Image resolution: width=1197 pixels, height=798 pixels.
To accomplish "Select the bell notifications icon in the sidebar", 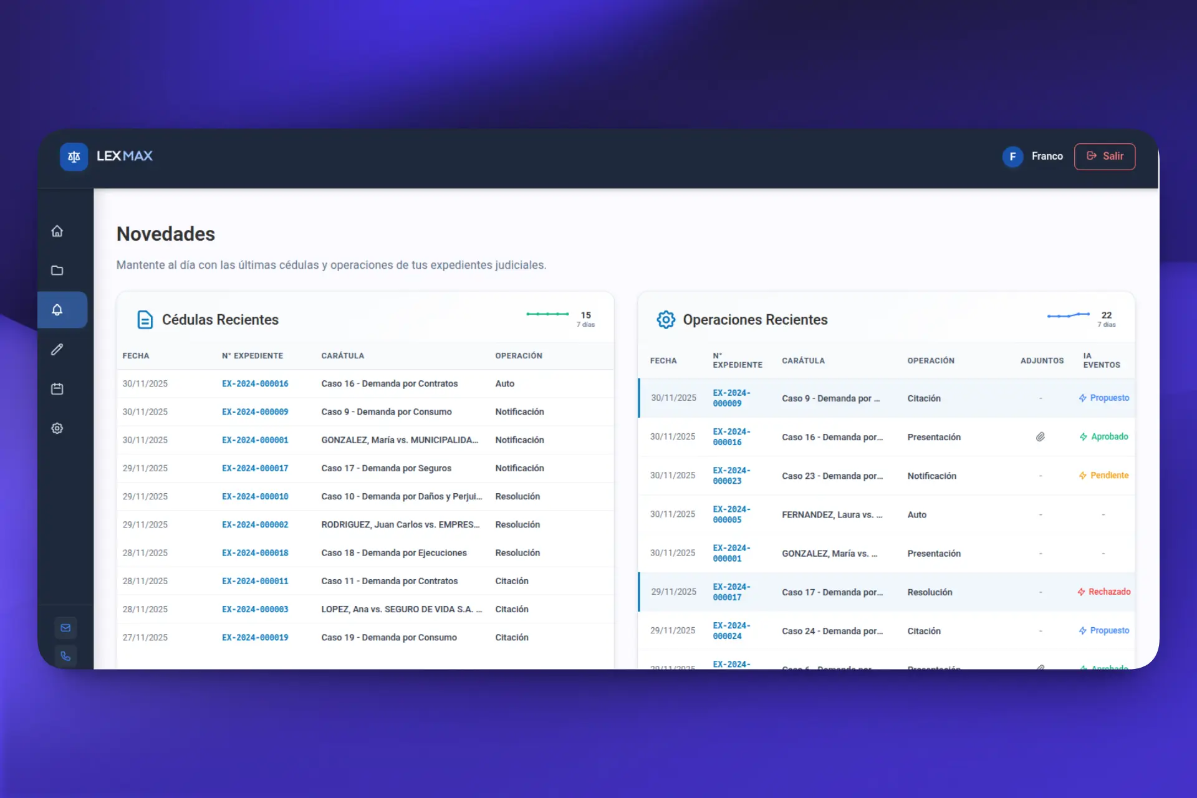I will [57, 310].
